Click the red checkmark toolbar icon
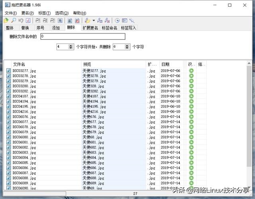255x199 pixels. (28, 20)
